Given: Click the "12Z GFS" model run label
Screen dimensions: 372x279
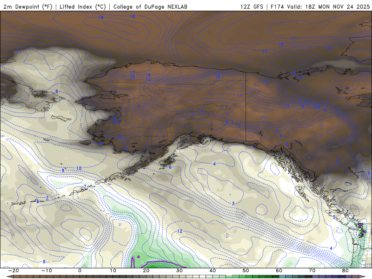Looking at the screenshot, I should point(252,7).
